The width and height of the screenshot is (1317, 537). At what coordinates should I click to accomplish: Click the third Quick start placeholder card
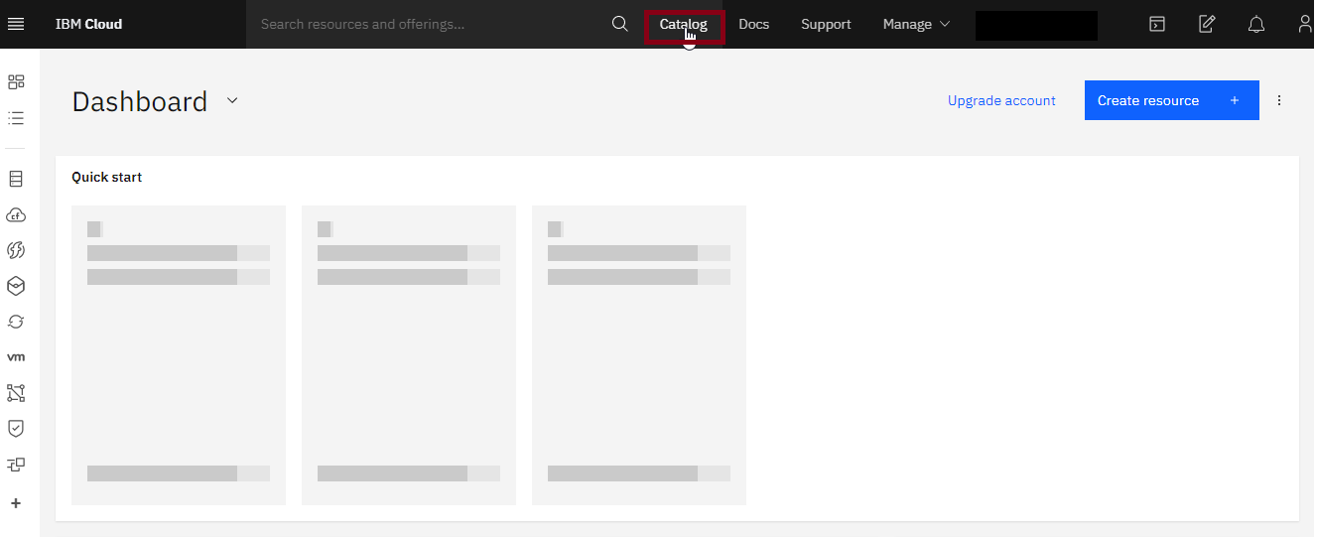click(x=639, y=355)
